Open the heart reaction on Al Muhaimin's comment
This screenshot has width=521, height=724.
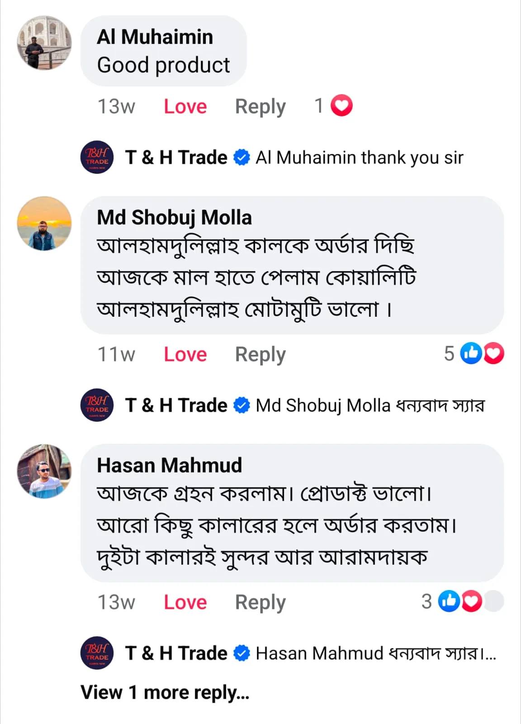[x=341, y=106]
